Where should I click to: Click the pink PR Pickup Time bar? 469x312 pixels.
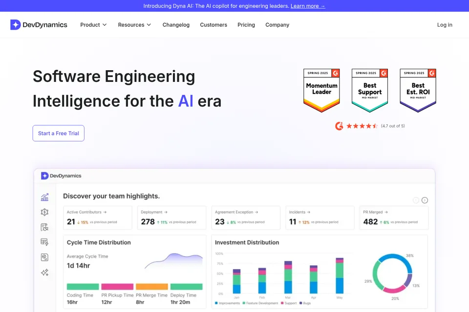click(117, 287)
